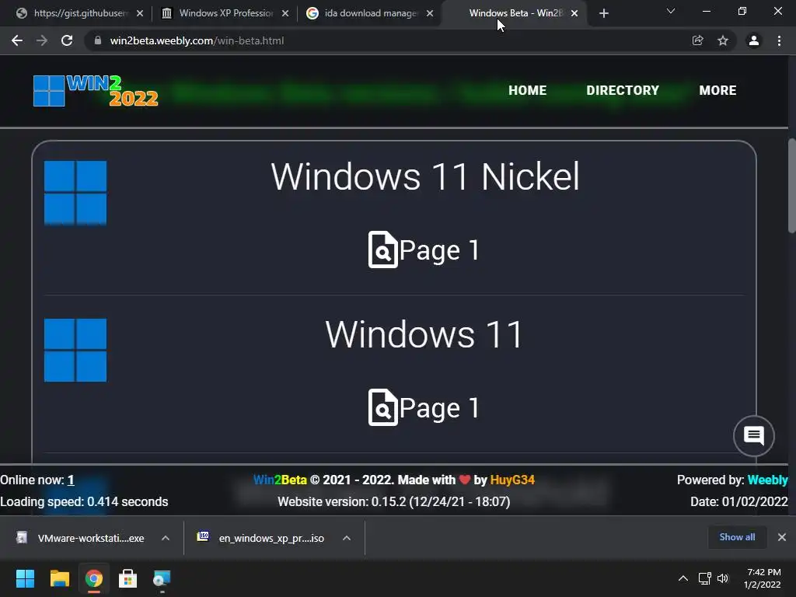Click the padlock site info icon

point(98,40)
